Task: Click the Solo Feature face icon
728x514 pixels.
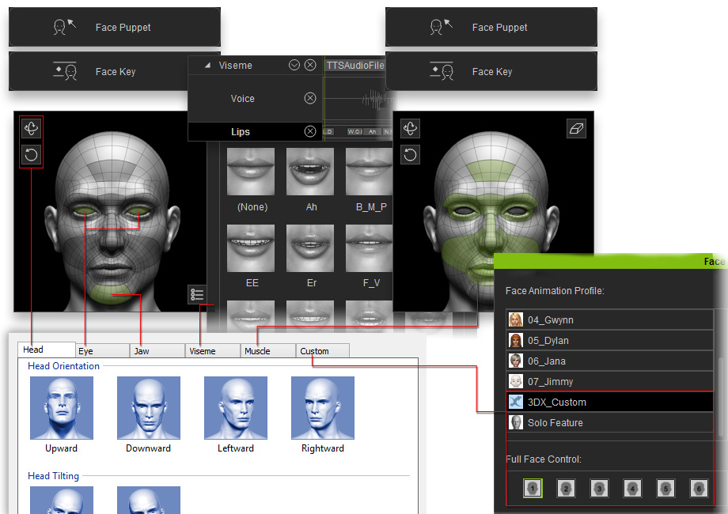Action: 516,422
